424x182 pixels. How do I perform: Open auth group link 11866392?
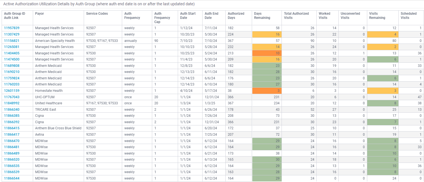tap(12, 122)
